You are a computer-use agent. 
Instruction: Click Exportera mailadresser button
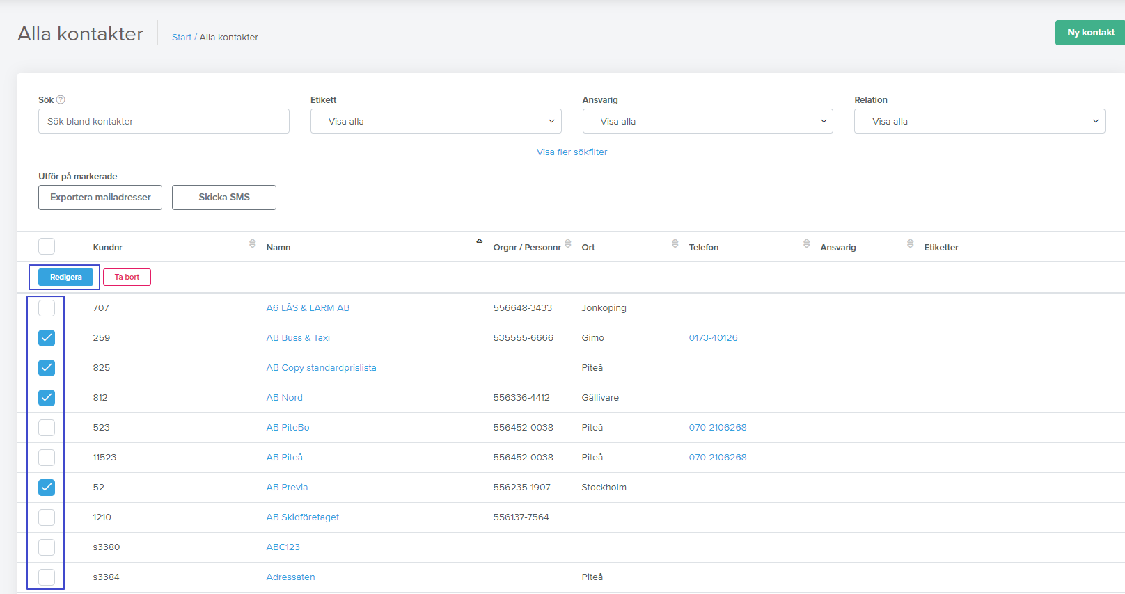tap(100, 198)
